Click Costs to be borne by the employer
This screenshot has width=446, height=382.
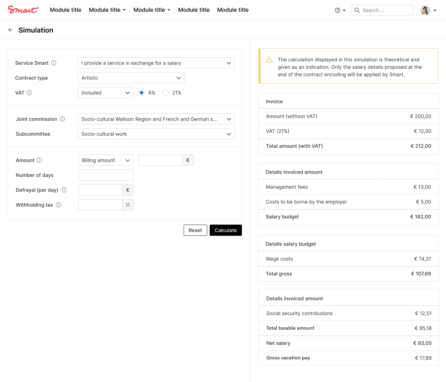coord(306,202)
